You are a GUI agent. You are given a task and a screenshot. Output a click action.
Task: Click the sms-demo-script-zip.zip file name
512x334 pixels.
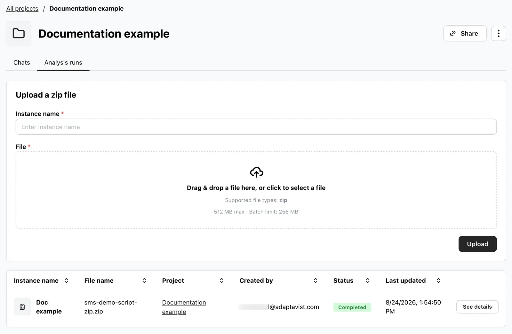pyautogui.click(x=111, y=307)
